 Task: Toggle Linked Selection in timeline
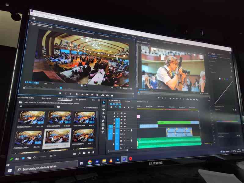120,107
